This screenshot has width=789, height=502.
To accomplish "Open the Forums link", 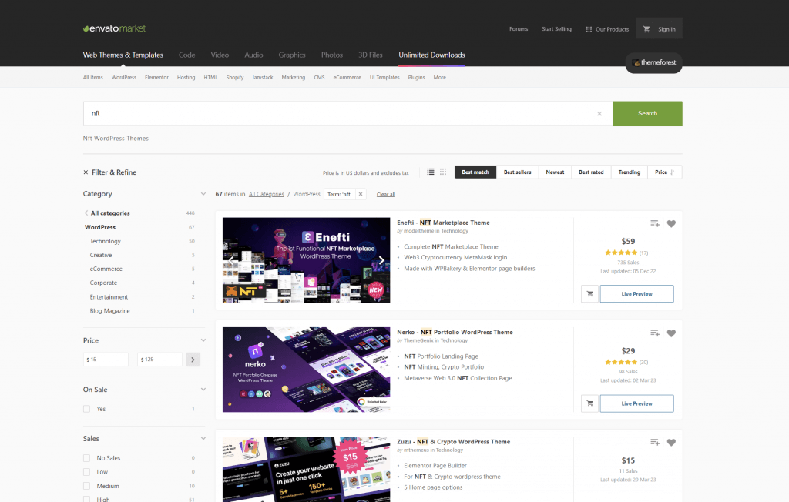I will 519,29.
